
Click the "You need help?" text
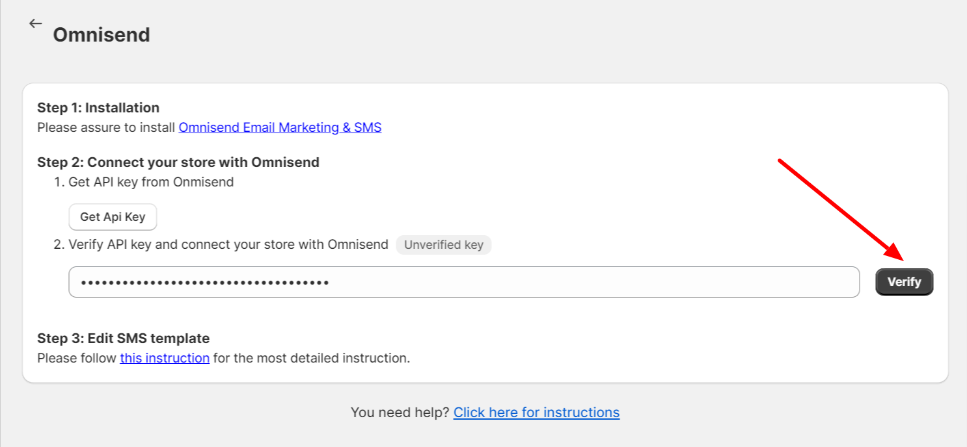400,413
